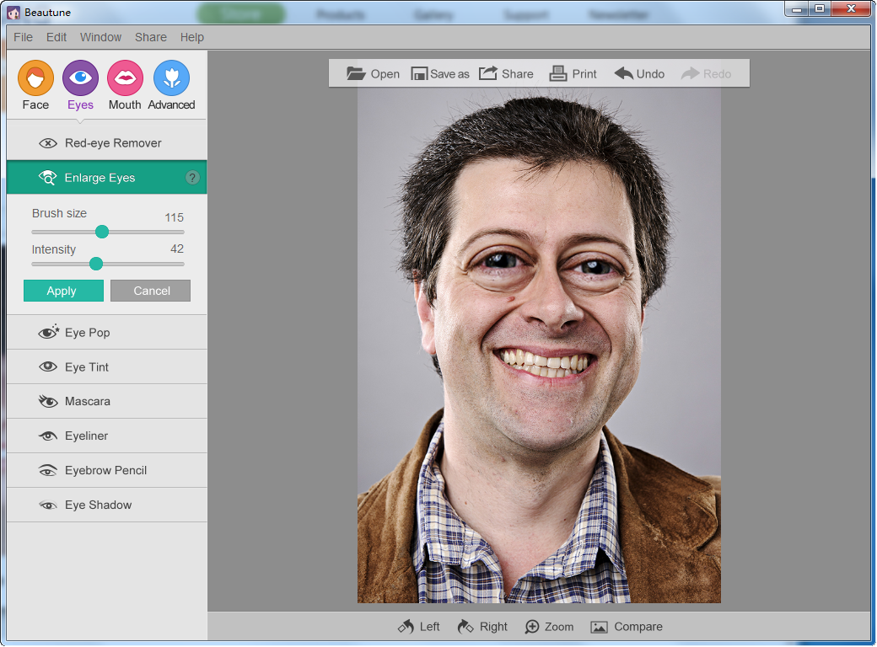This screenshot has height=647, width=877.
Task: Cancel the Enlarge Eyes changes
Action: [x=150, y=291]
